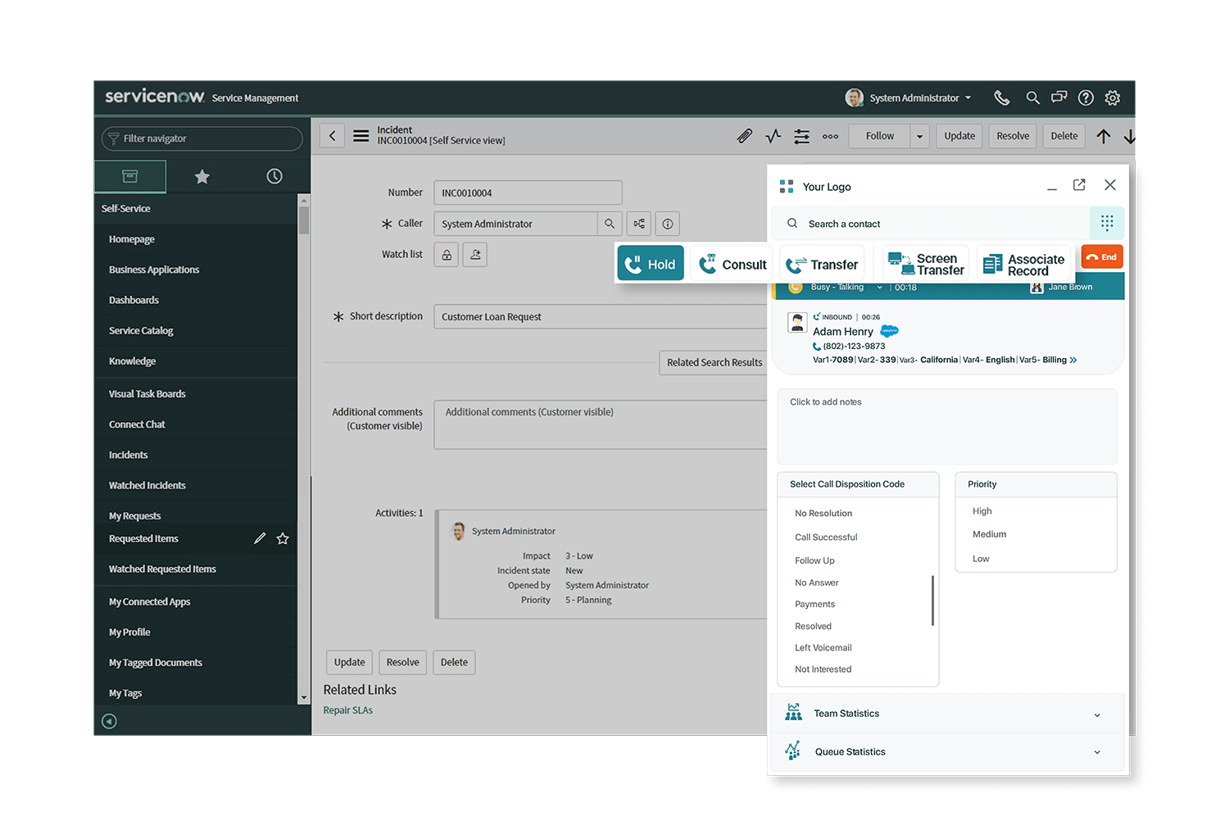Open the personalize form sliders icon
Viewport: 1229px width, 816px height.
click(801, 136)
